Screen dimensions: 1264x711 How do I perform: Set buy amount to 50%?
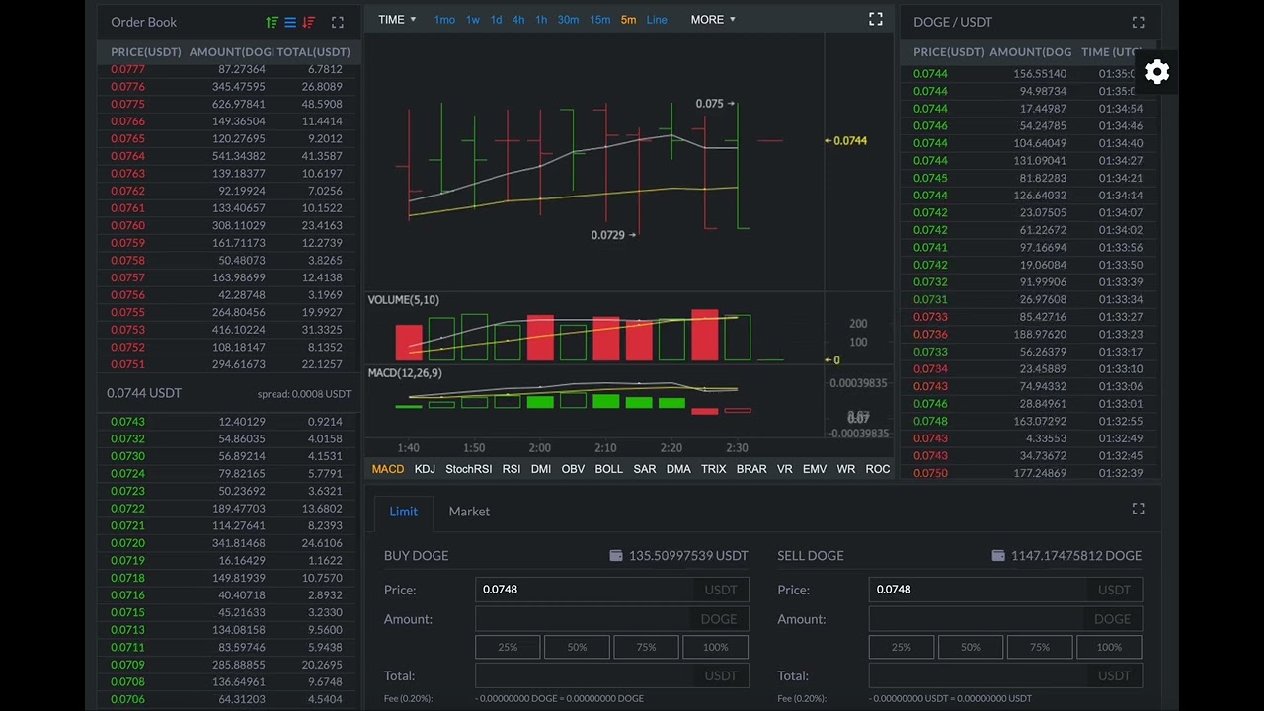tap(577, 647)
